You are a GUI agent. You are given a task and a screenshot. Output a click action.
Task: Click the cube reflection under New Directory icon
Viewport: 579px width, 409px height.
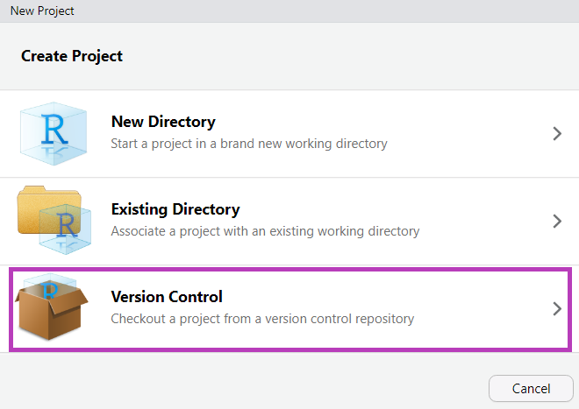[x=54, y=158]
